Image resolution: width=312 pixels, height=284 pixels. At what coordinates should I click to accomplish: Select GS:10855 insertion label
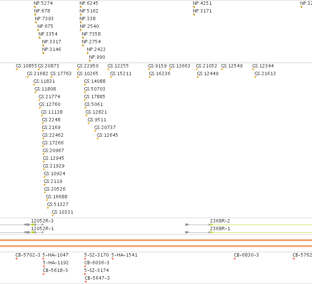[x=26, y=66]
